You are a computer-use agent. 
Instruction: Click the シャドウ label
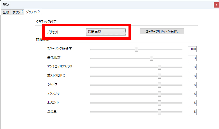52,85
